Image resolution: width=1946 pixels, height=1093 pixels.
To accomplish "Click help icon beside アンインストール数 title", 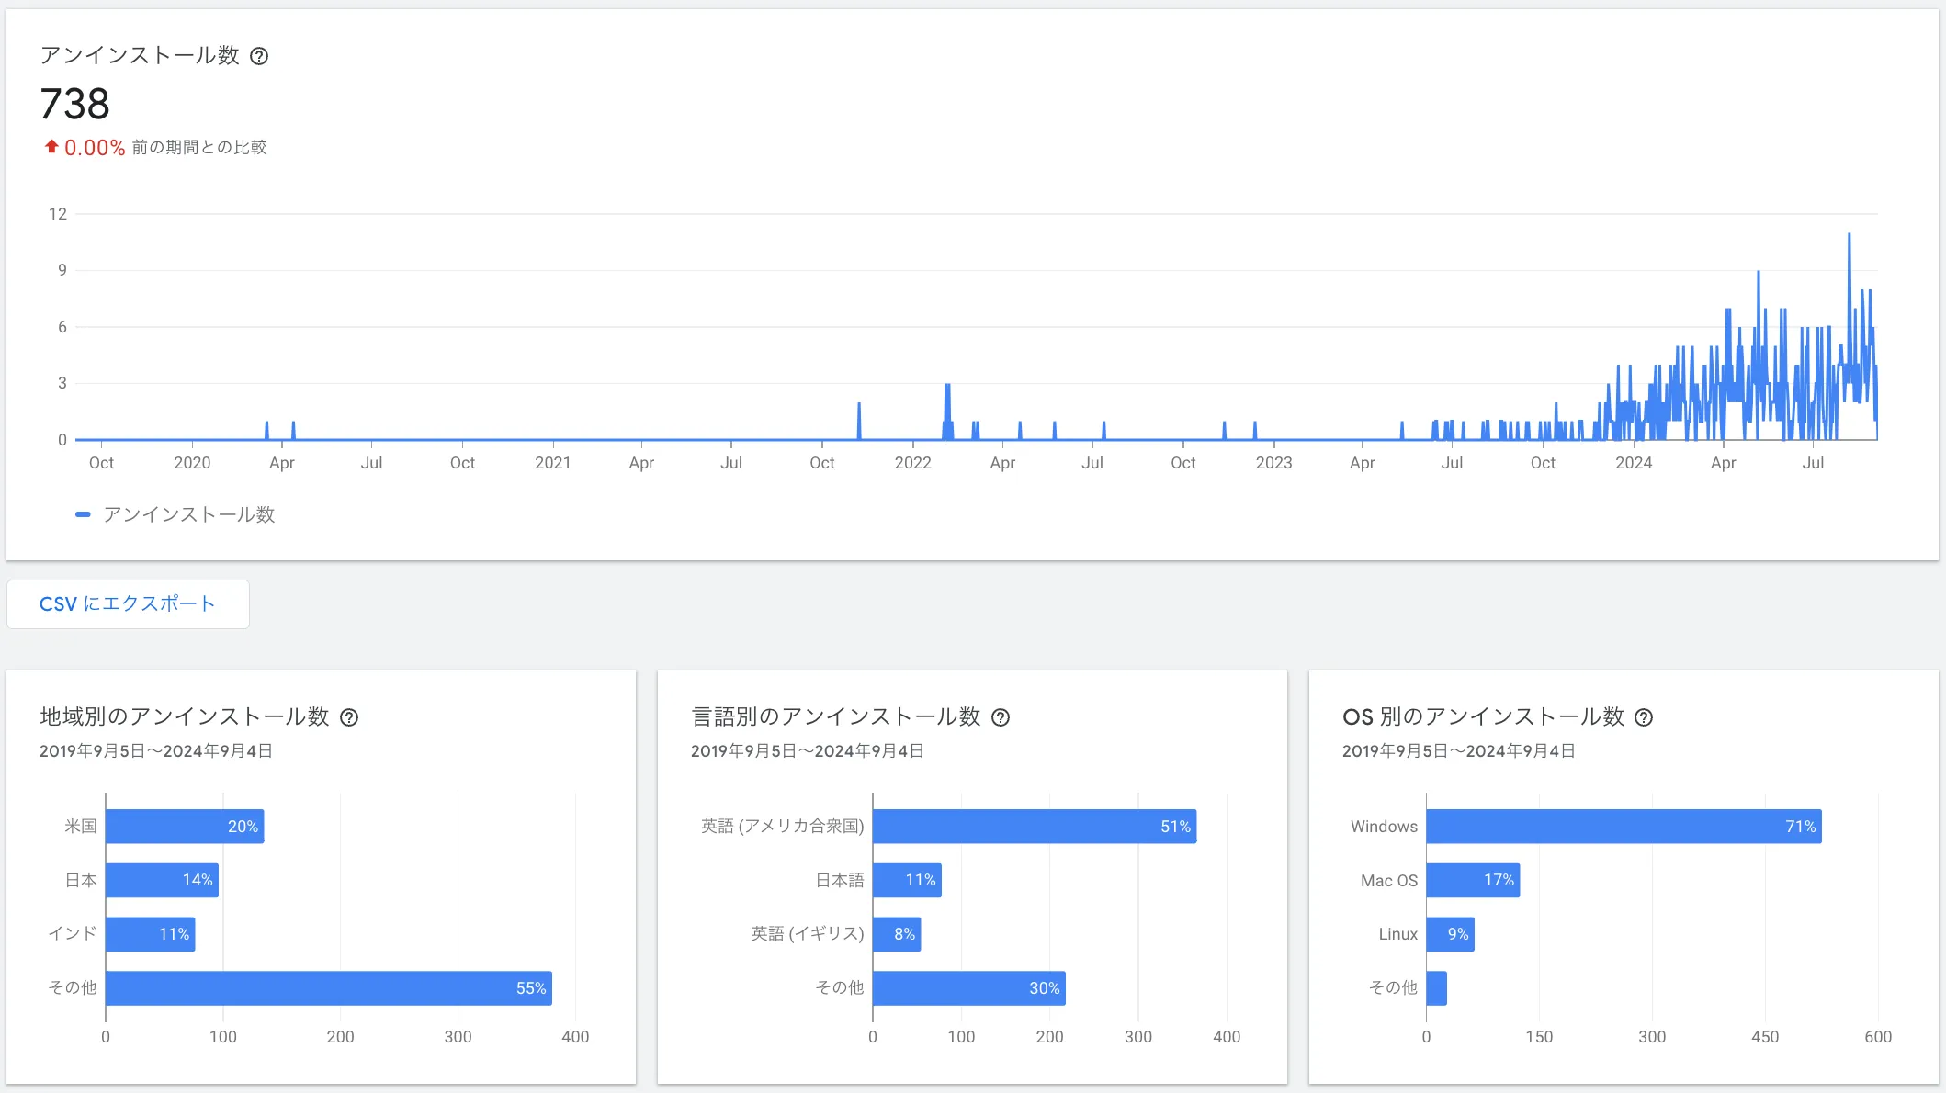I will pos(259,56).
